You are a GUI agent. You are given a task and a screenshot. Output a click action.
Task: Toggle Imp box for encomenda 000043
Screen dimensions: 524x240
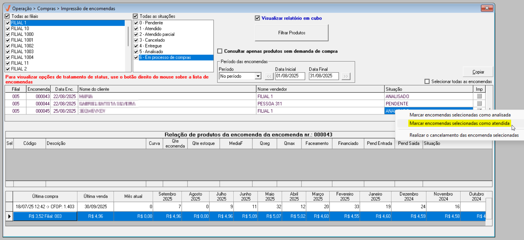tap(479, 96)
